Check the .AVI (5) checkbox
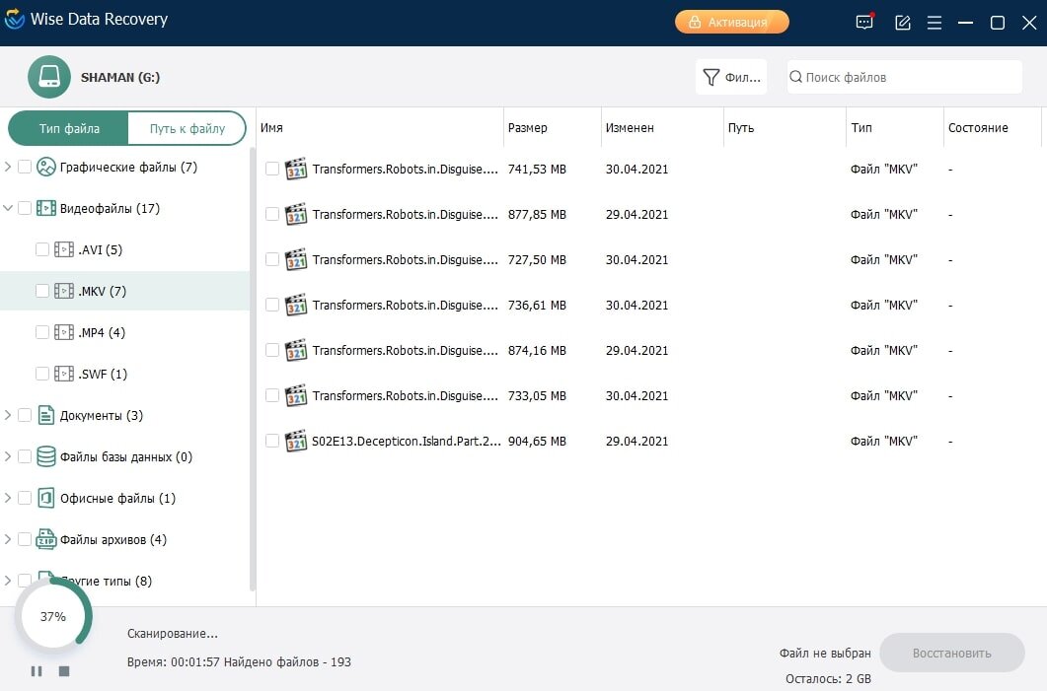Image resolution: width=1047 pixels, height=691 pixels. (x=42, y=249)
